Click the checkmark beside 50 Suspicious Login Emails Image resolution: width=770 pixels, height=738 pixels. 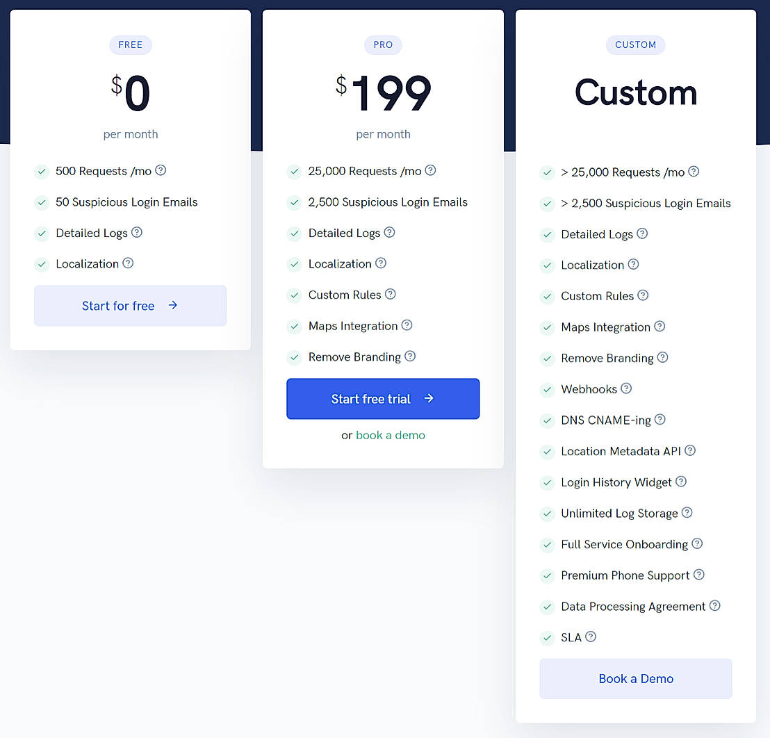(42, 202)
